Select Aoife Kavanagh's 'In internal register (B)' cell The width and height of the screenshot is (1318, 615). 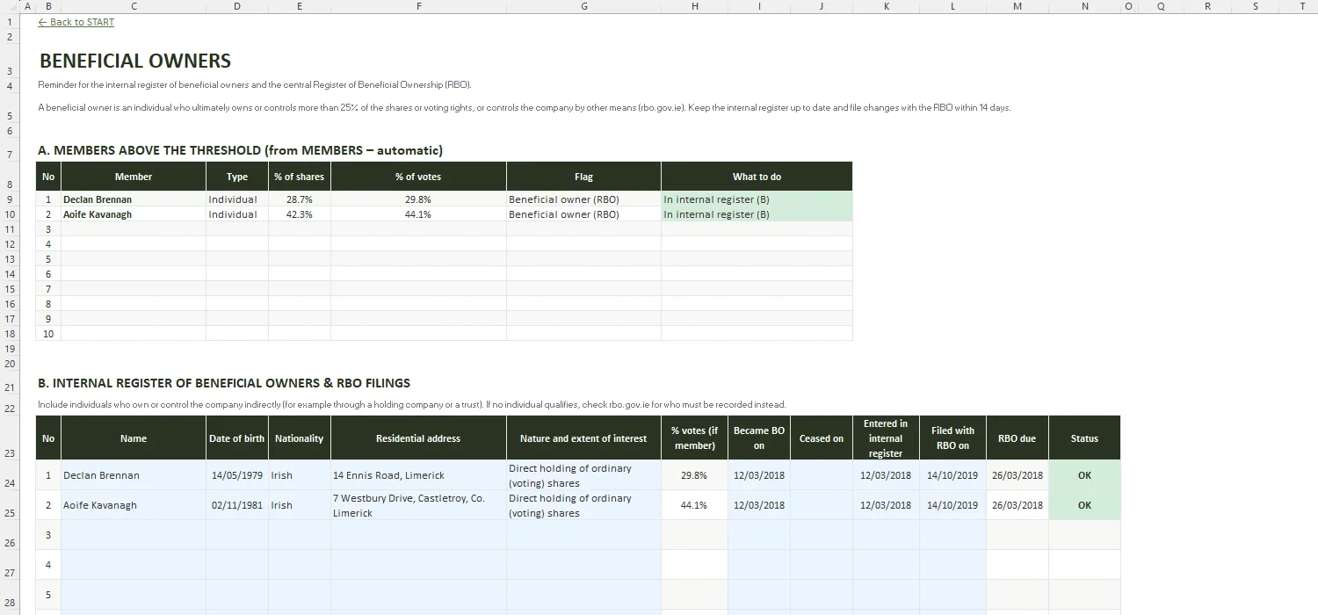[757, 214]
